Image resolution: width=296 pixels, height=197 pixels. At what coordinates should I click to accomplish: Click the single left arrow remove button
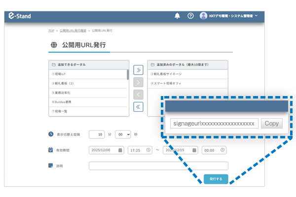[139, 94]
